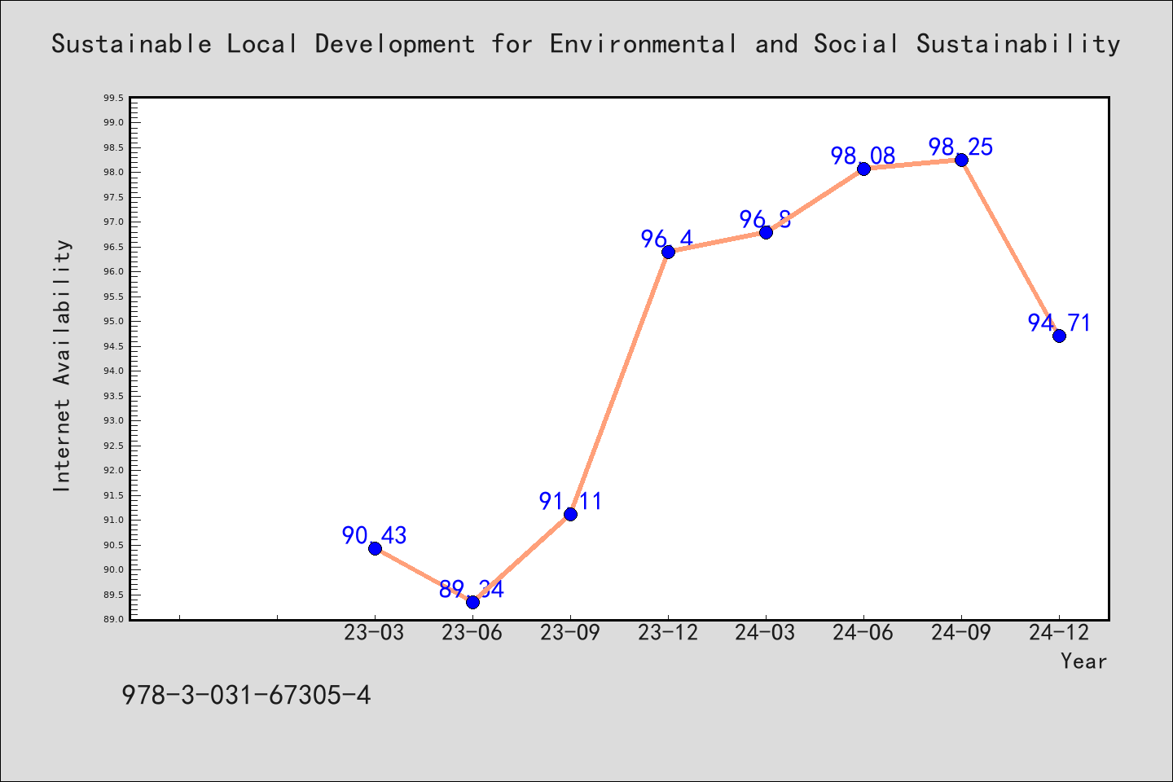
Task: Click the Year axis label
Action: click(1083, 661)
